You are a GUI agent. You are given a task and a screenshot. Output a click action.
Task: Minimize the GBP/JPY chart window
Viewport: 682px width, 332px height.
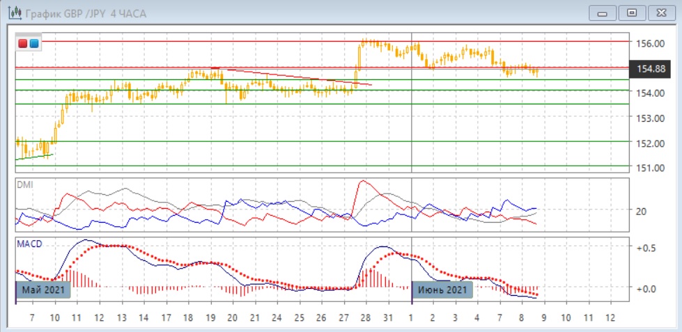click(x=603, y=13)
